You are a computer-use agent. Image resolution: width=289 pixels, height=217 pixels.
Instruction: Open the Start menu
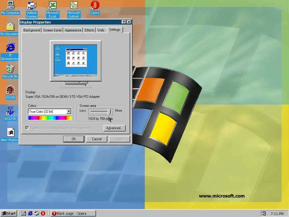[x=9, y=214]
